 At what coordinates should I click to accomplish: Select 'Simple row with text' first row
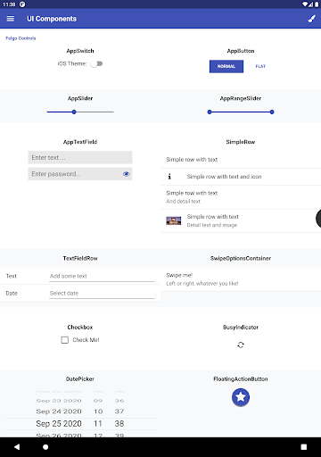click(241, 160)
